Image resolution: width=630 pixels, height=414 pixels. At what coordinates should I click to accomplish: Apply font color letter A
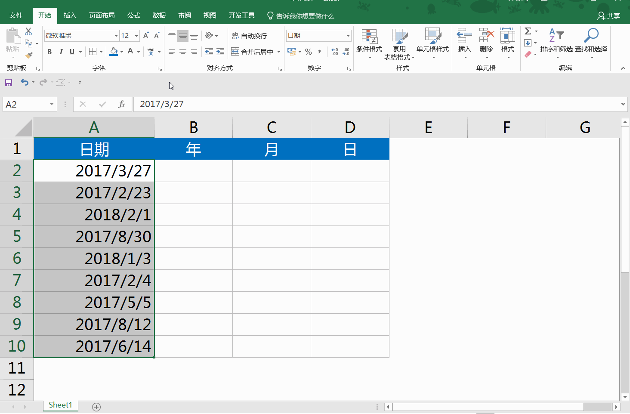click(130, 52)
